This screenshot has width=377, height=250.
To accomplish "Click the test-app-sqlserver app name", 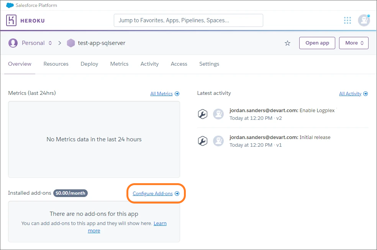I will (102, 43).
